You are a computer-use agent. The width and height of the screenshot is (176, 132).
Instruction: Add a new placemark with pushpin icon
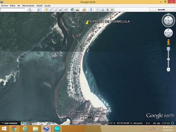46,10
